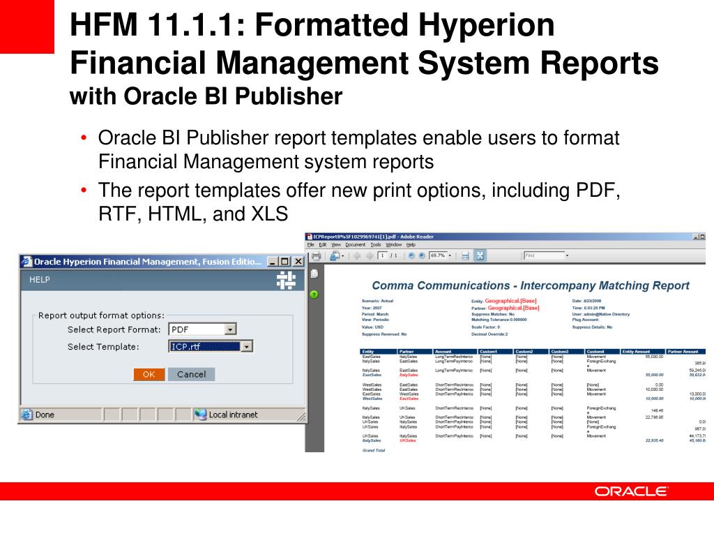Click the 'Done' status bar text
The image size is (714, 536).
45,415
